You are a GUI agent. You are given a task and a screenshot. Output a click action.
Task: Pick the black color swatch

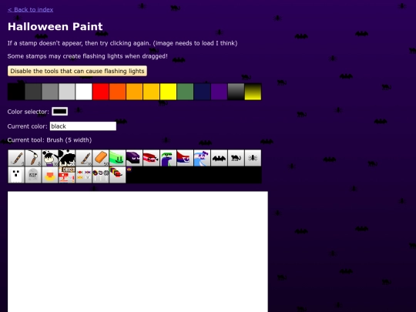16,92
